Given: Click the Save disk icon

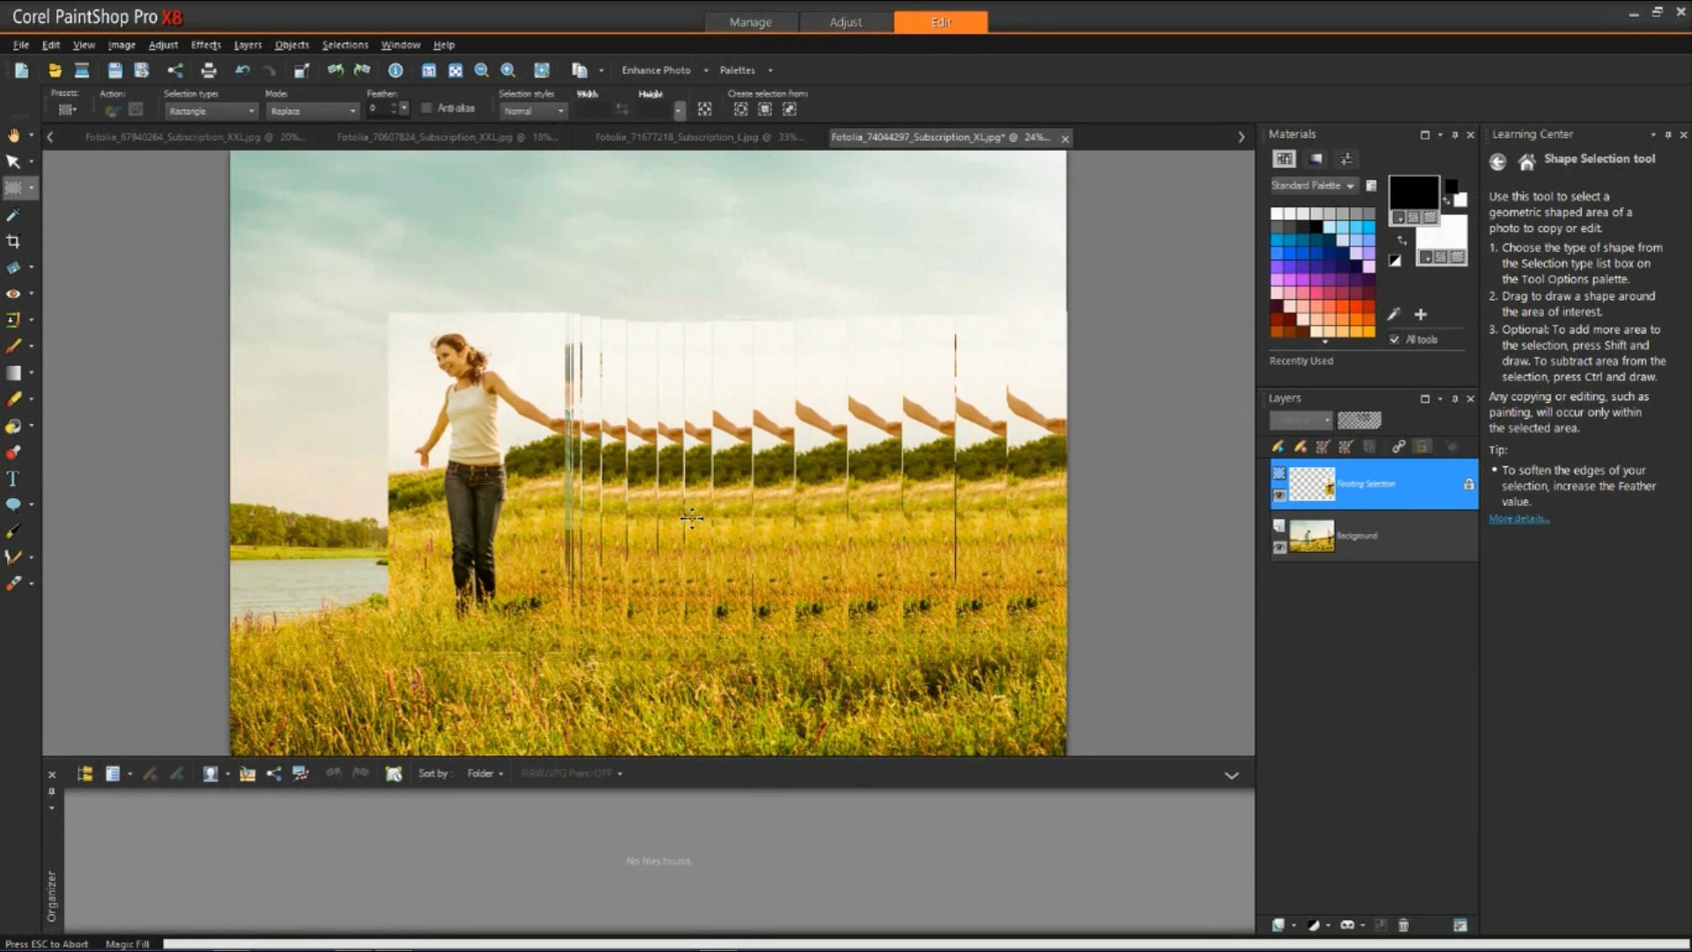Looking at the screenshot, I should (115, 71).
